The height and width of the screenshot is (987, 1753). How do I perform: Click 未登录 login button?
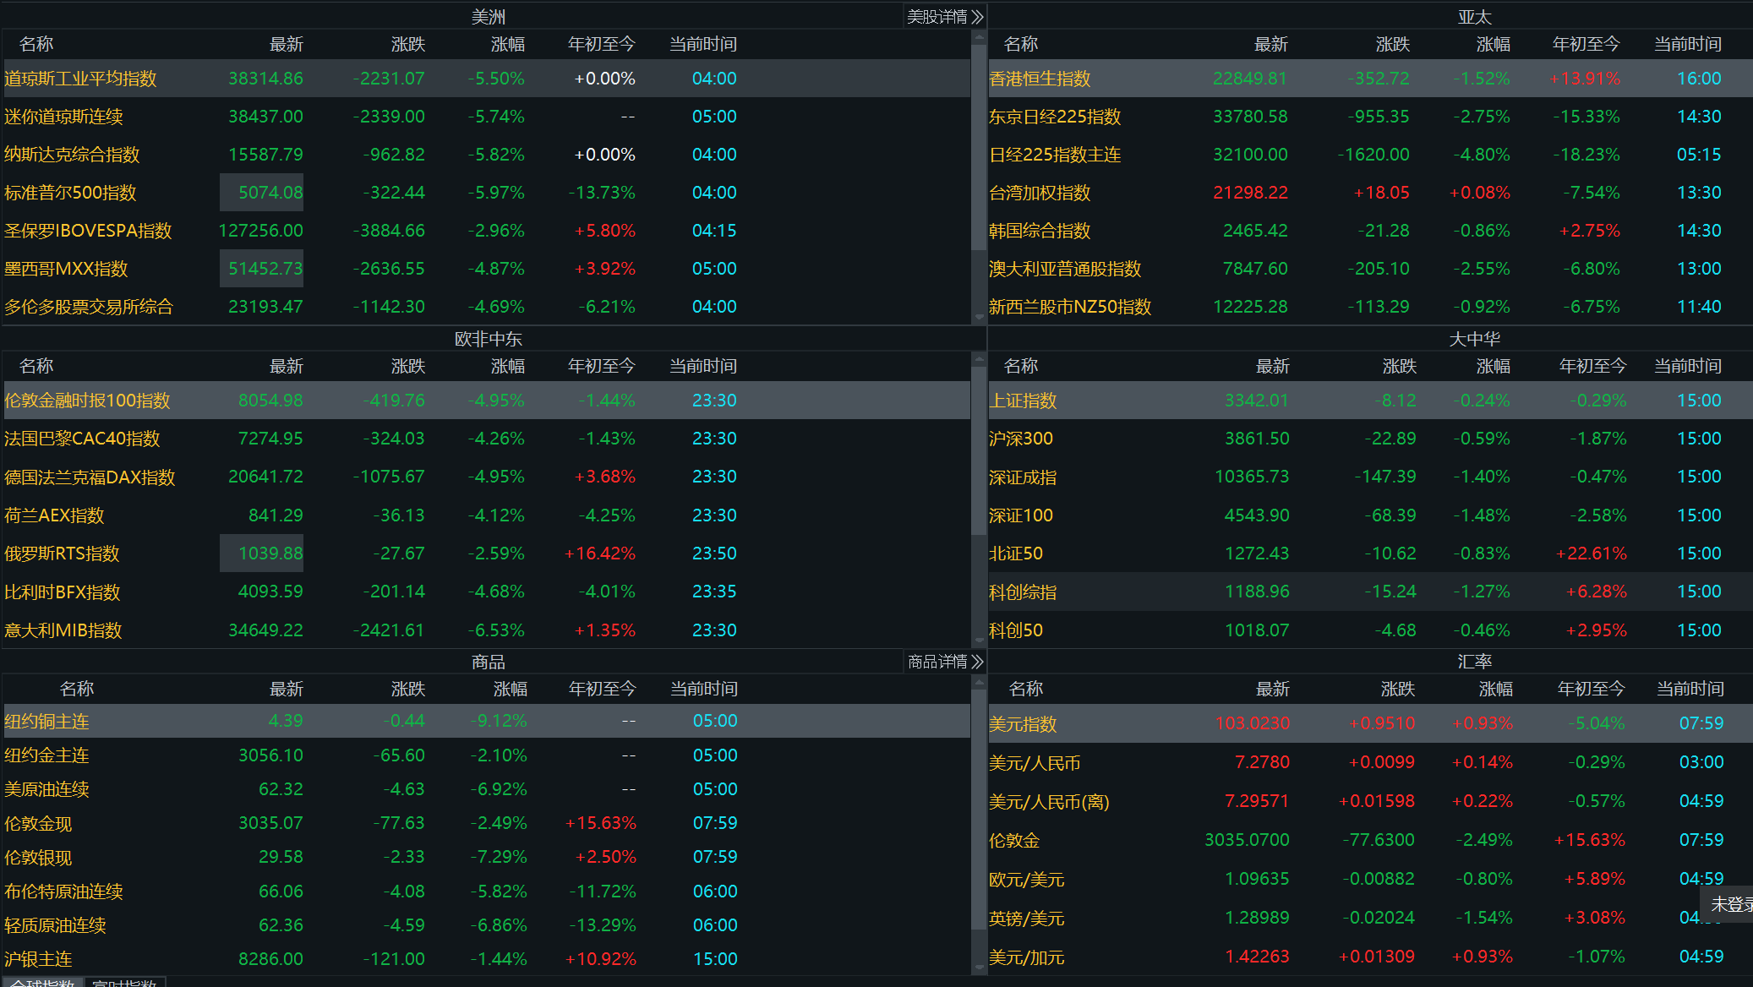click(x=1731, y=904)
